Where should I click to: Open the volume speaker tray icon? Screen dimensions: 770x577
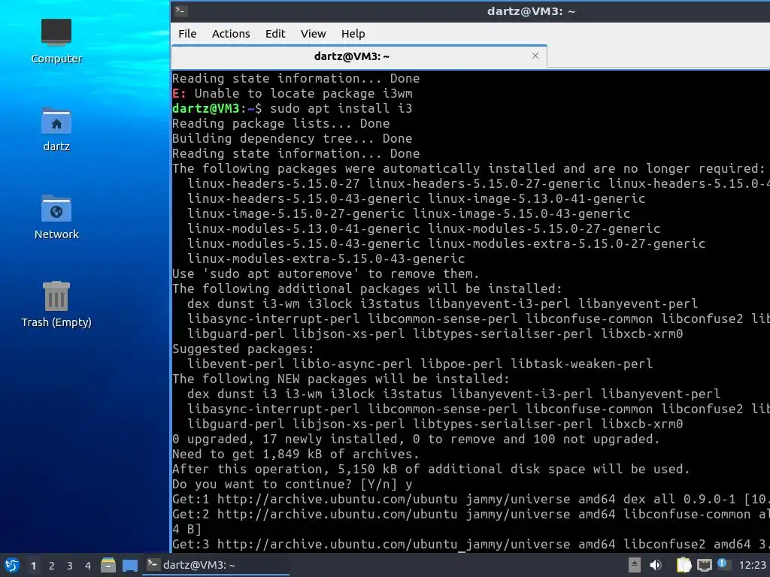tap(656, 565)
